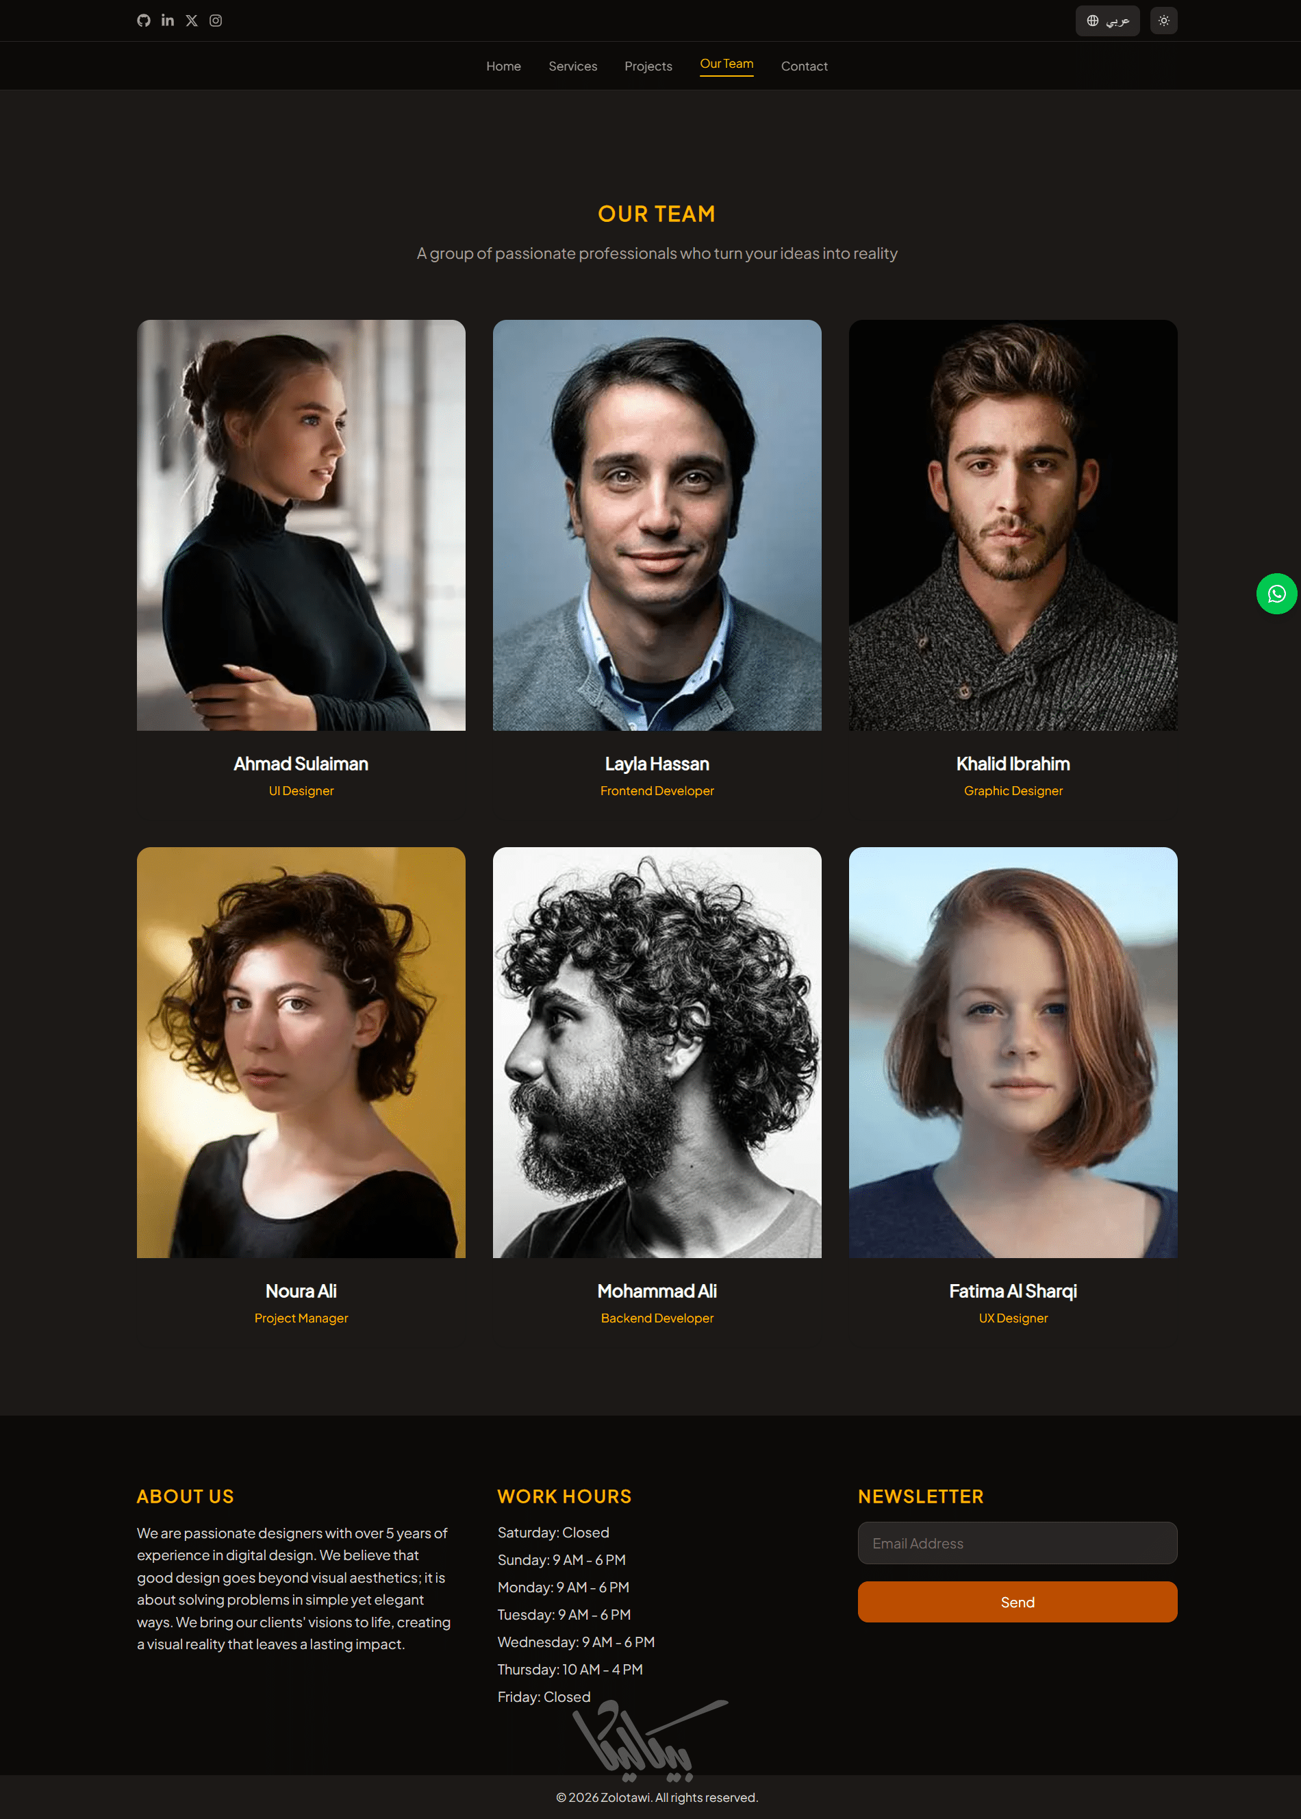Click the calligraphy logo in the footer
1301x1819 pixels.
tap(650, 1739)
